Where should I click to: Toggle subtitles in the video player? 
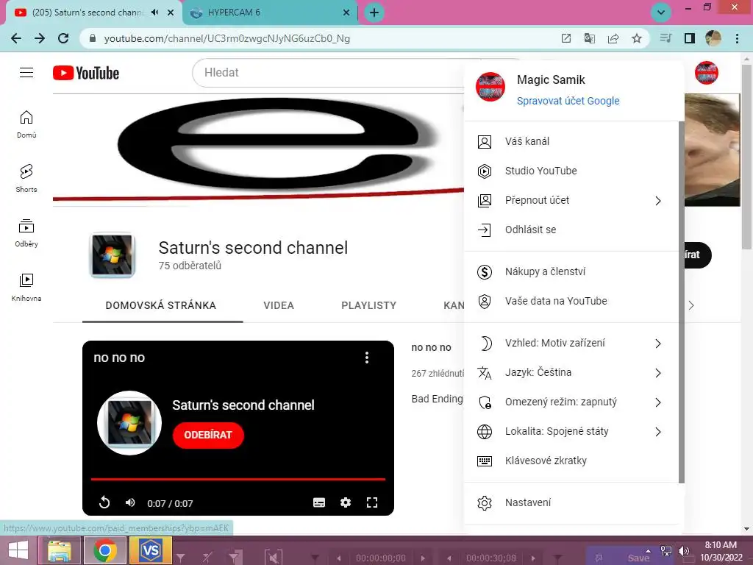point(319,502)
